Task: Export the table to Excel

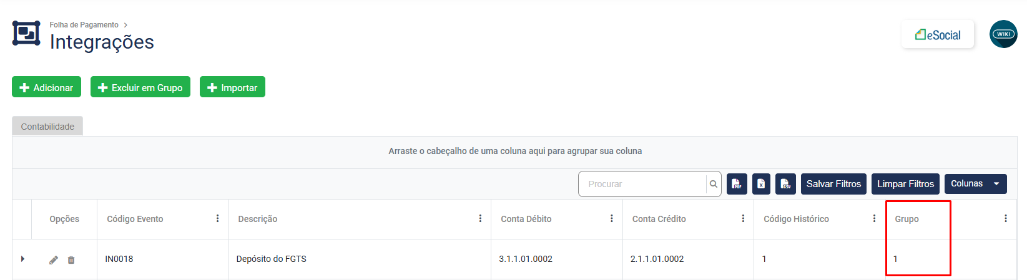Action: point(761,184)
